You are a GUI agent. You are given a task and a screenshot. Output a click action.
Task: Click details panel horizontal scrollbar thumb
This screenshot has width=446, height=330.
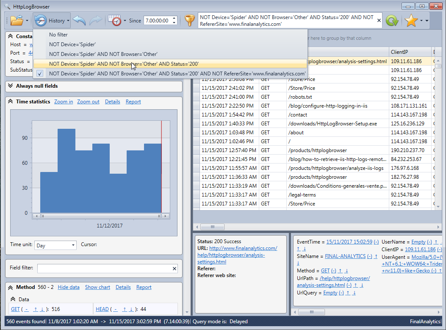coord(311,312)
